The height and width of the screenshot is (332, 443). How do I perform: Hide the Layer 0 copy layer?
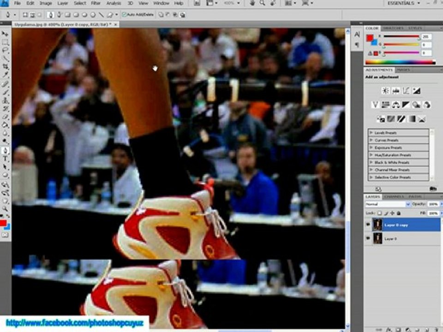(x=368, y=225)
